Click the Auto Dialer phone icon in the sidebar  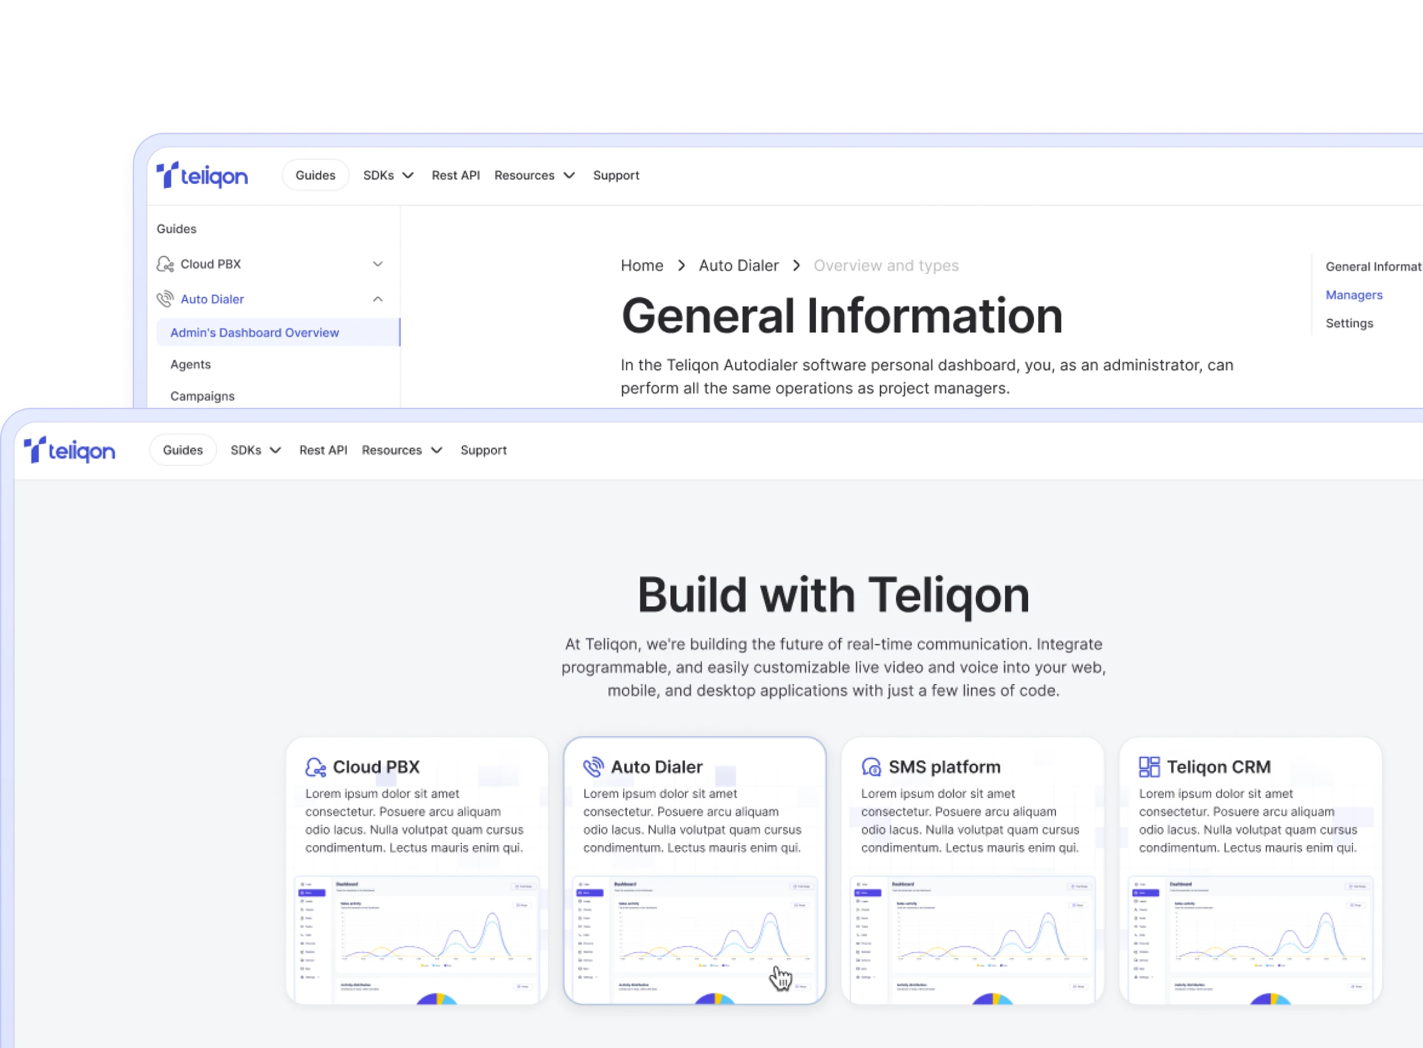[x=165, y=299]
